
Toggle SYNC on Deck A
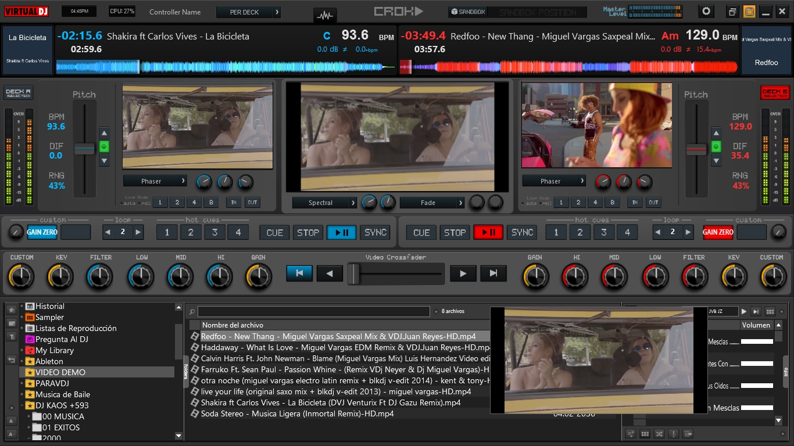point(375,232)
